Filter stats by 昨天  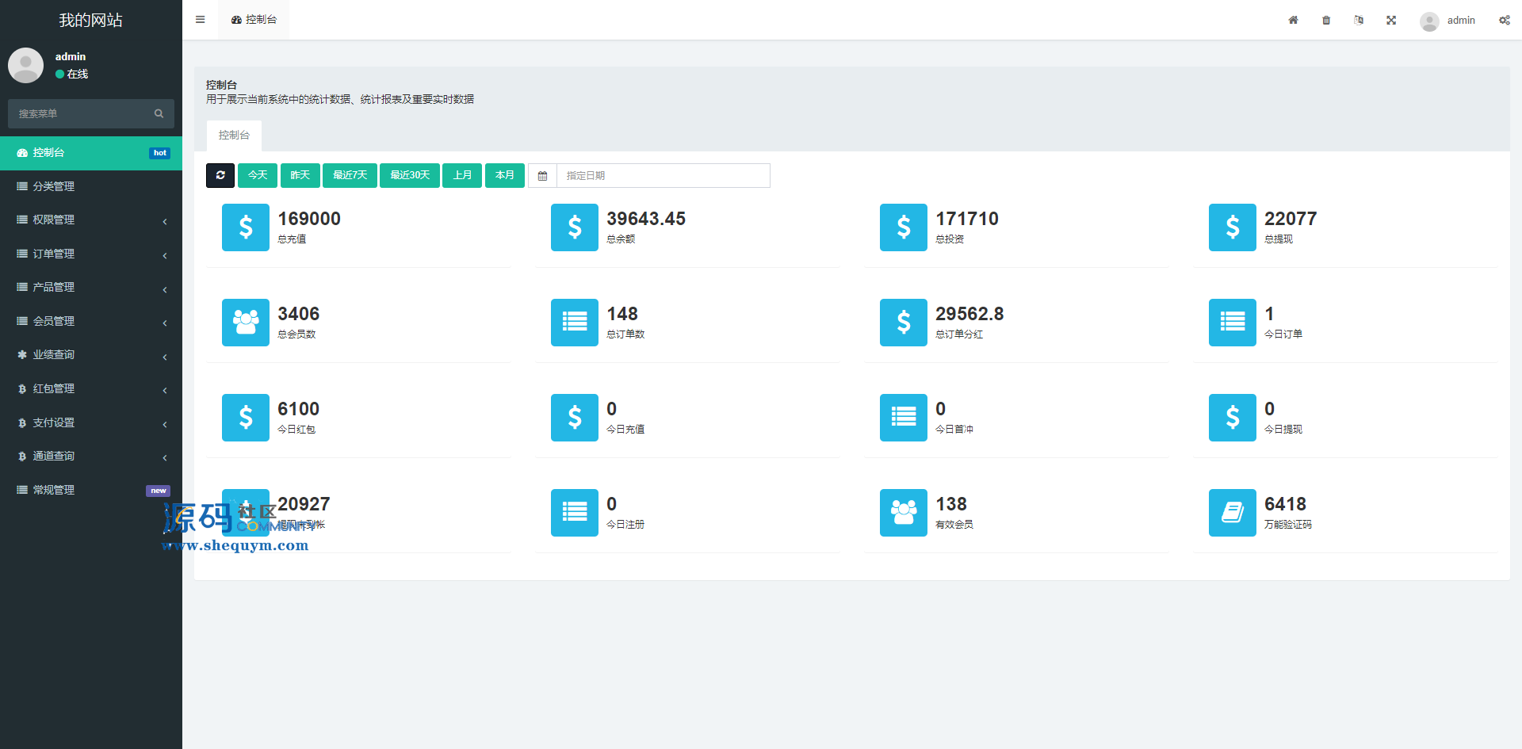coord(300,175)
